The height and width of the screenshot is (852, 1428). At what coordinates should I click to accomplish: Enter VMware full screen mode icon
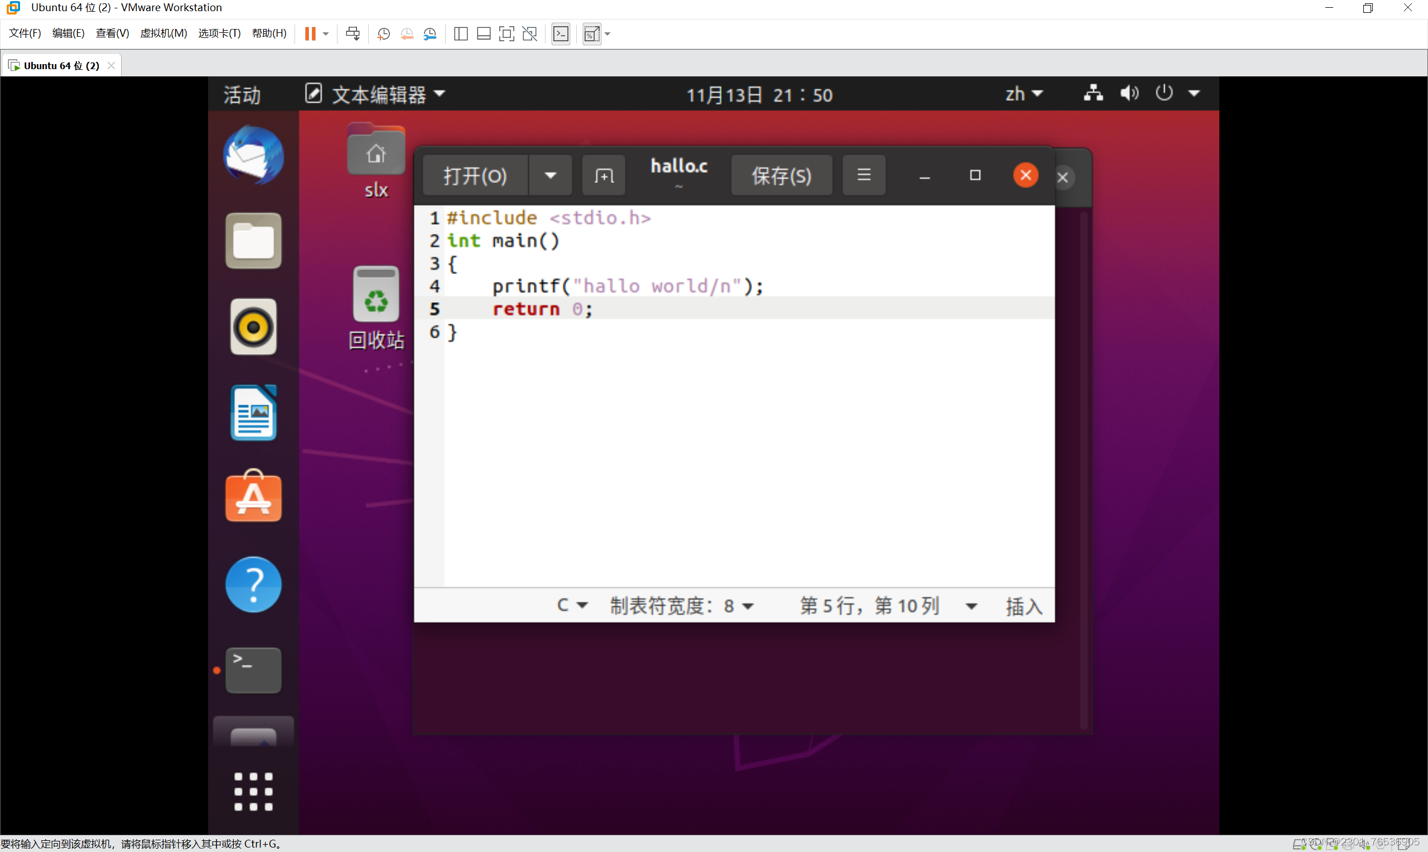pyautogui.click(x=506, y=34)
